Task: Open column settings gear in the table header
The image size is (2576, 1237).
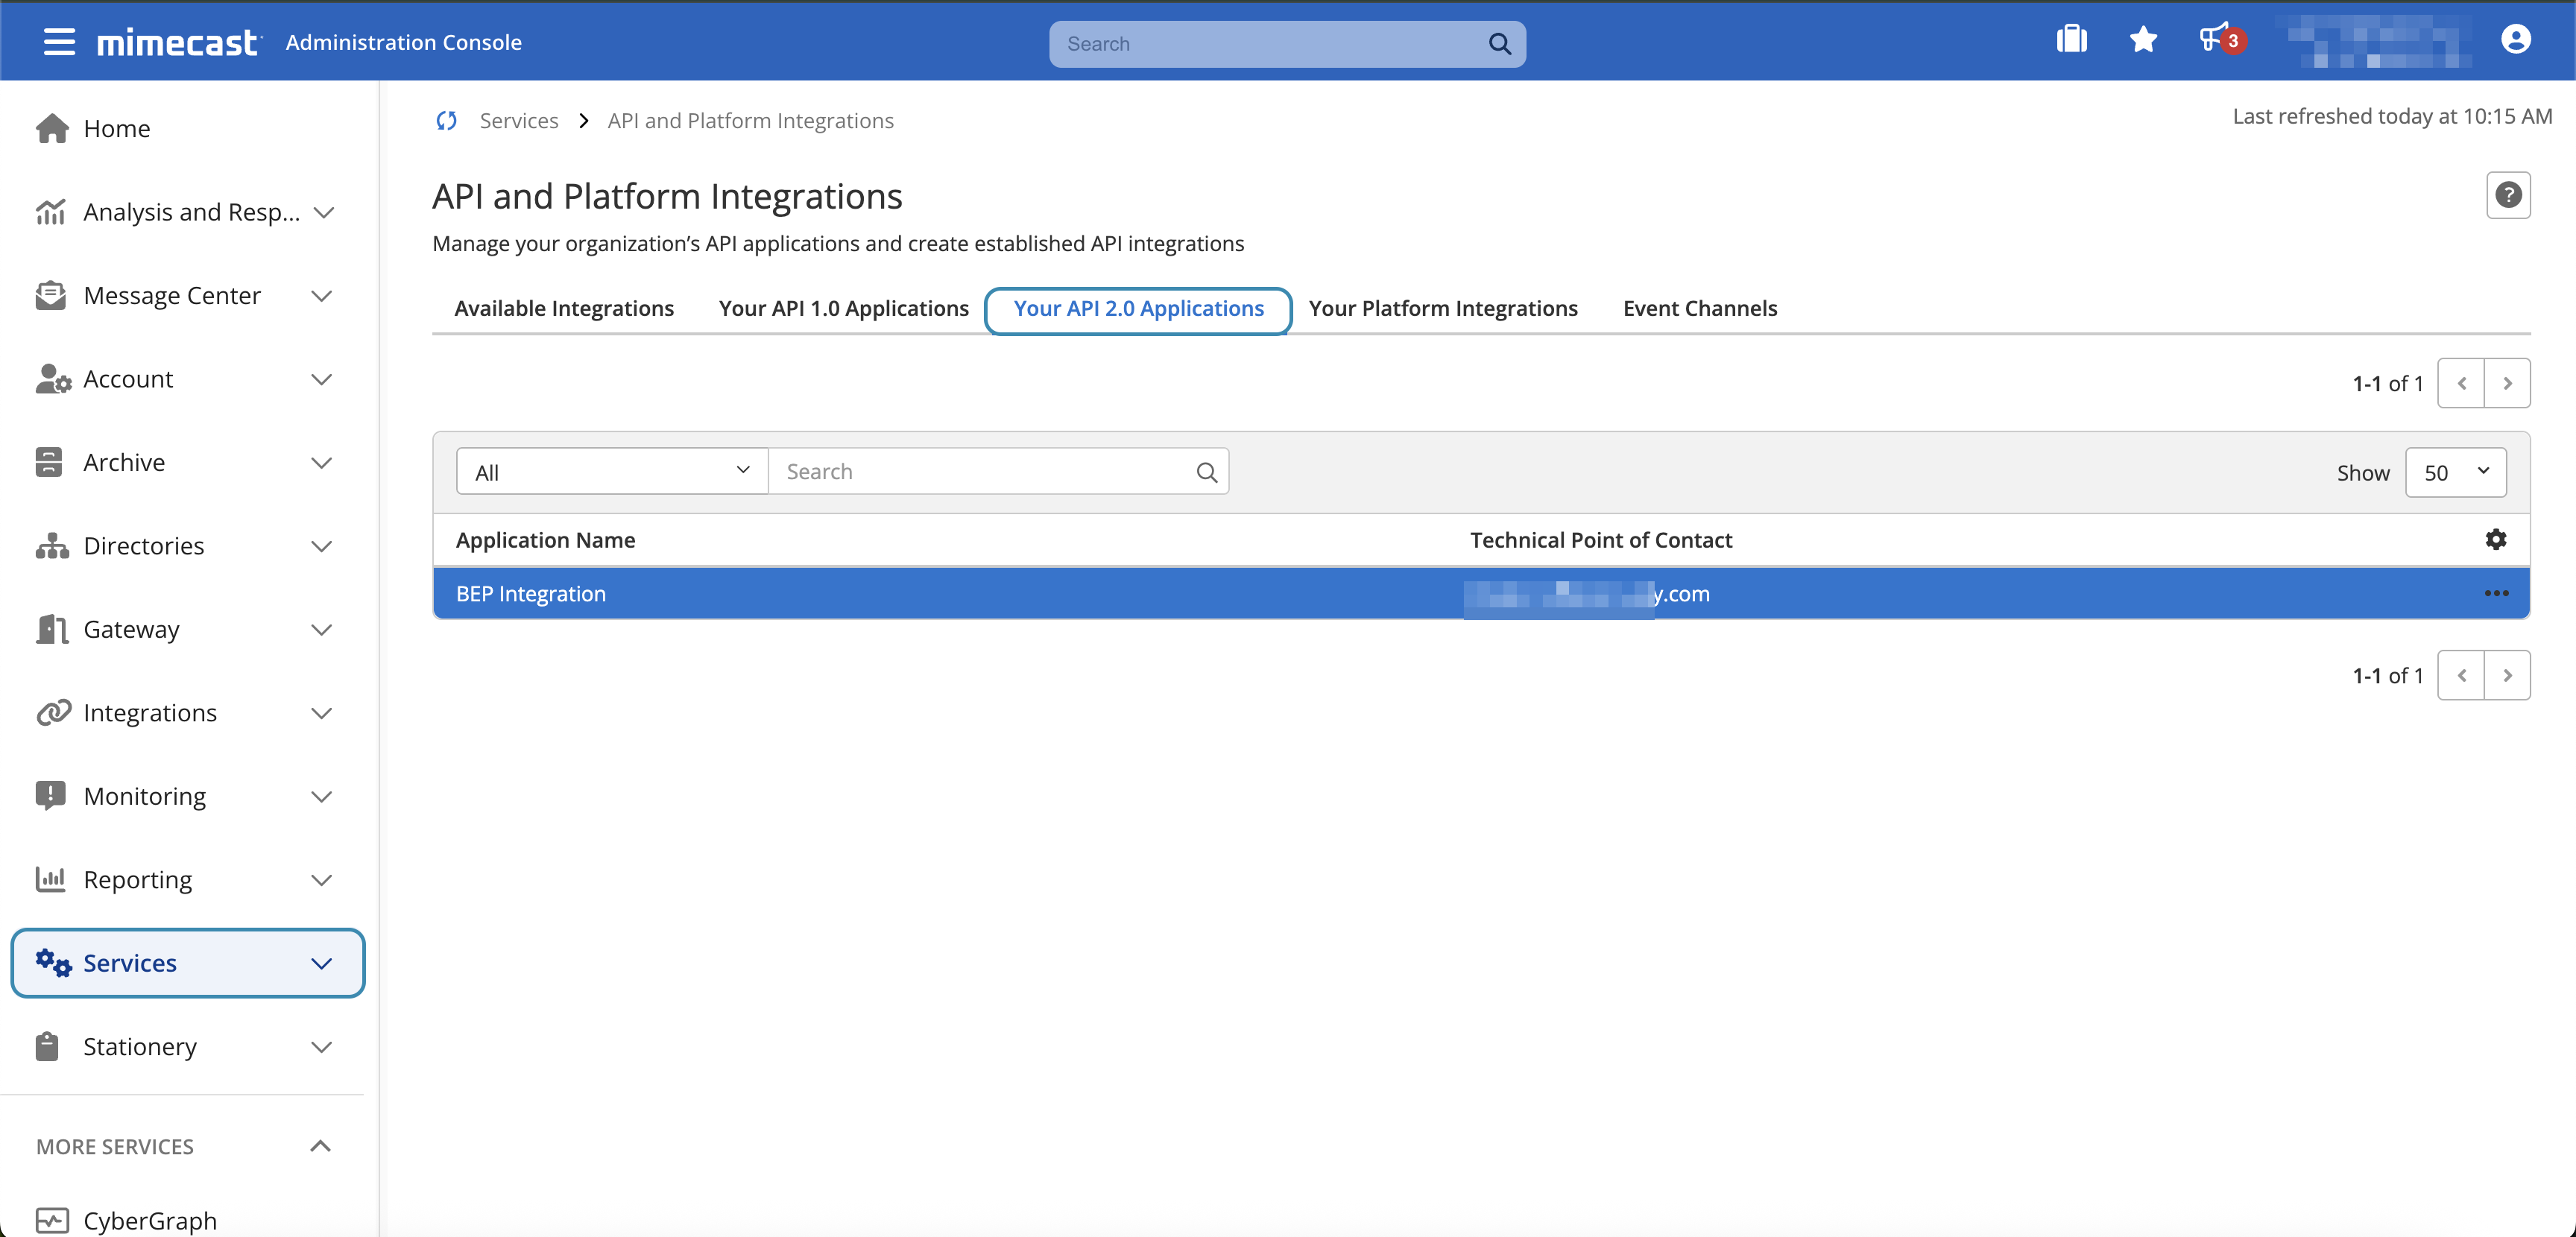Action: (2496, 539)
